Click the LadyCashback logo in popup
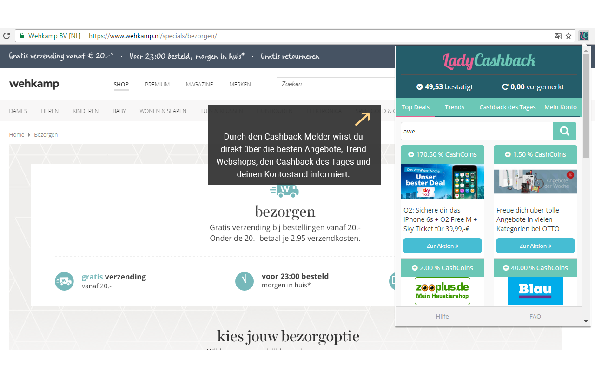The height and width of the screenshot is (372, 595). pos(489,61)
